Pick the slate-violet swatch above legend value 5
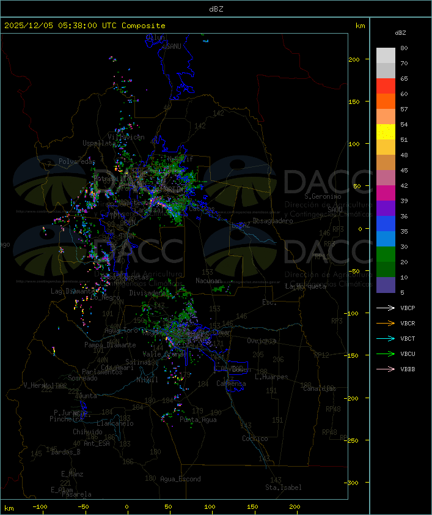 (386, 285)
